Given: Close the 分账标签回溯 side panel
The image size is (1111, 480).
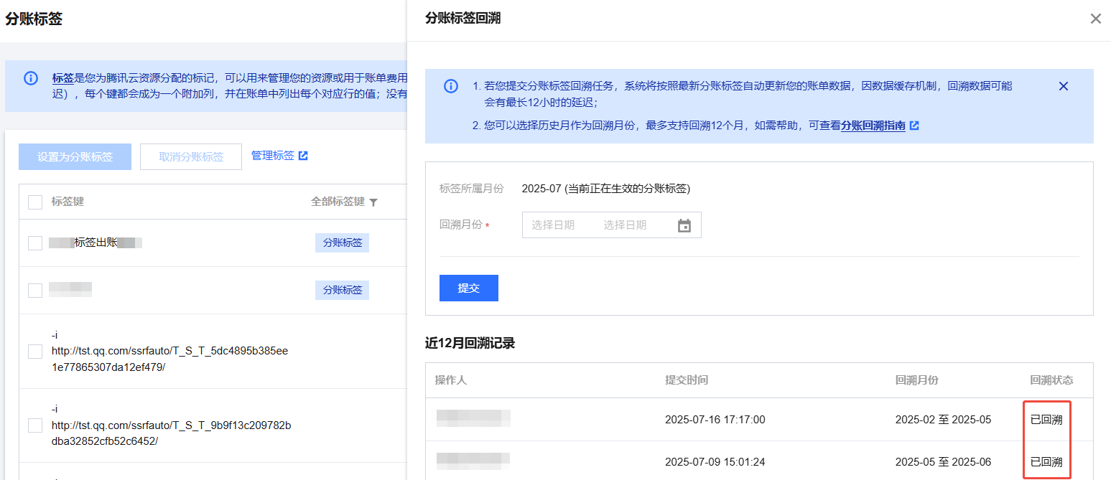Looking at the screenshot, I should (1095, 19).
